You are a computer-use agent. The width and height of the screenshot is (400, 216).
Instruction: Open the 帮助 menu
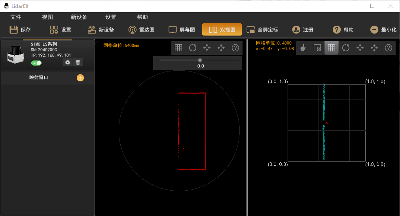(142, 17)
